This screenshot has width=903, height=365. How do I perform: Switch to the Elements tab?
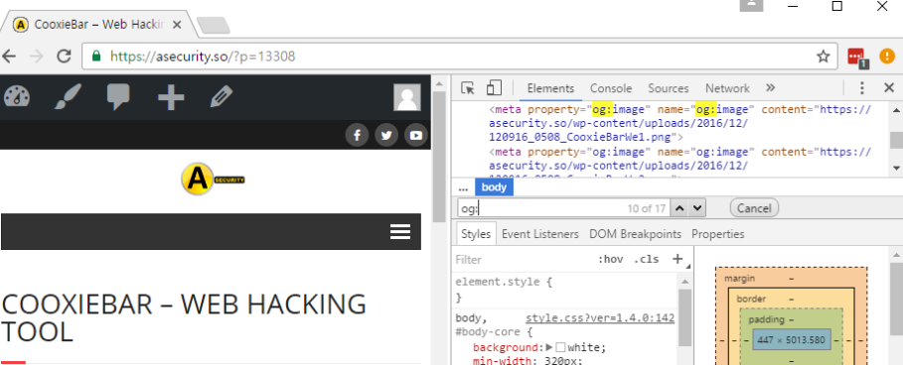(550, 88)
